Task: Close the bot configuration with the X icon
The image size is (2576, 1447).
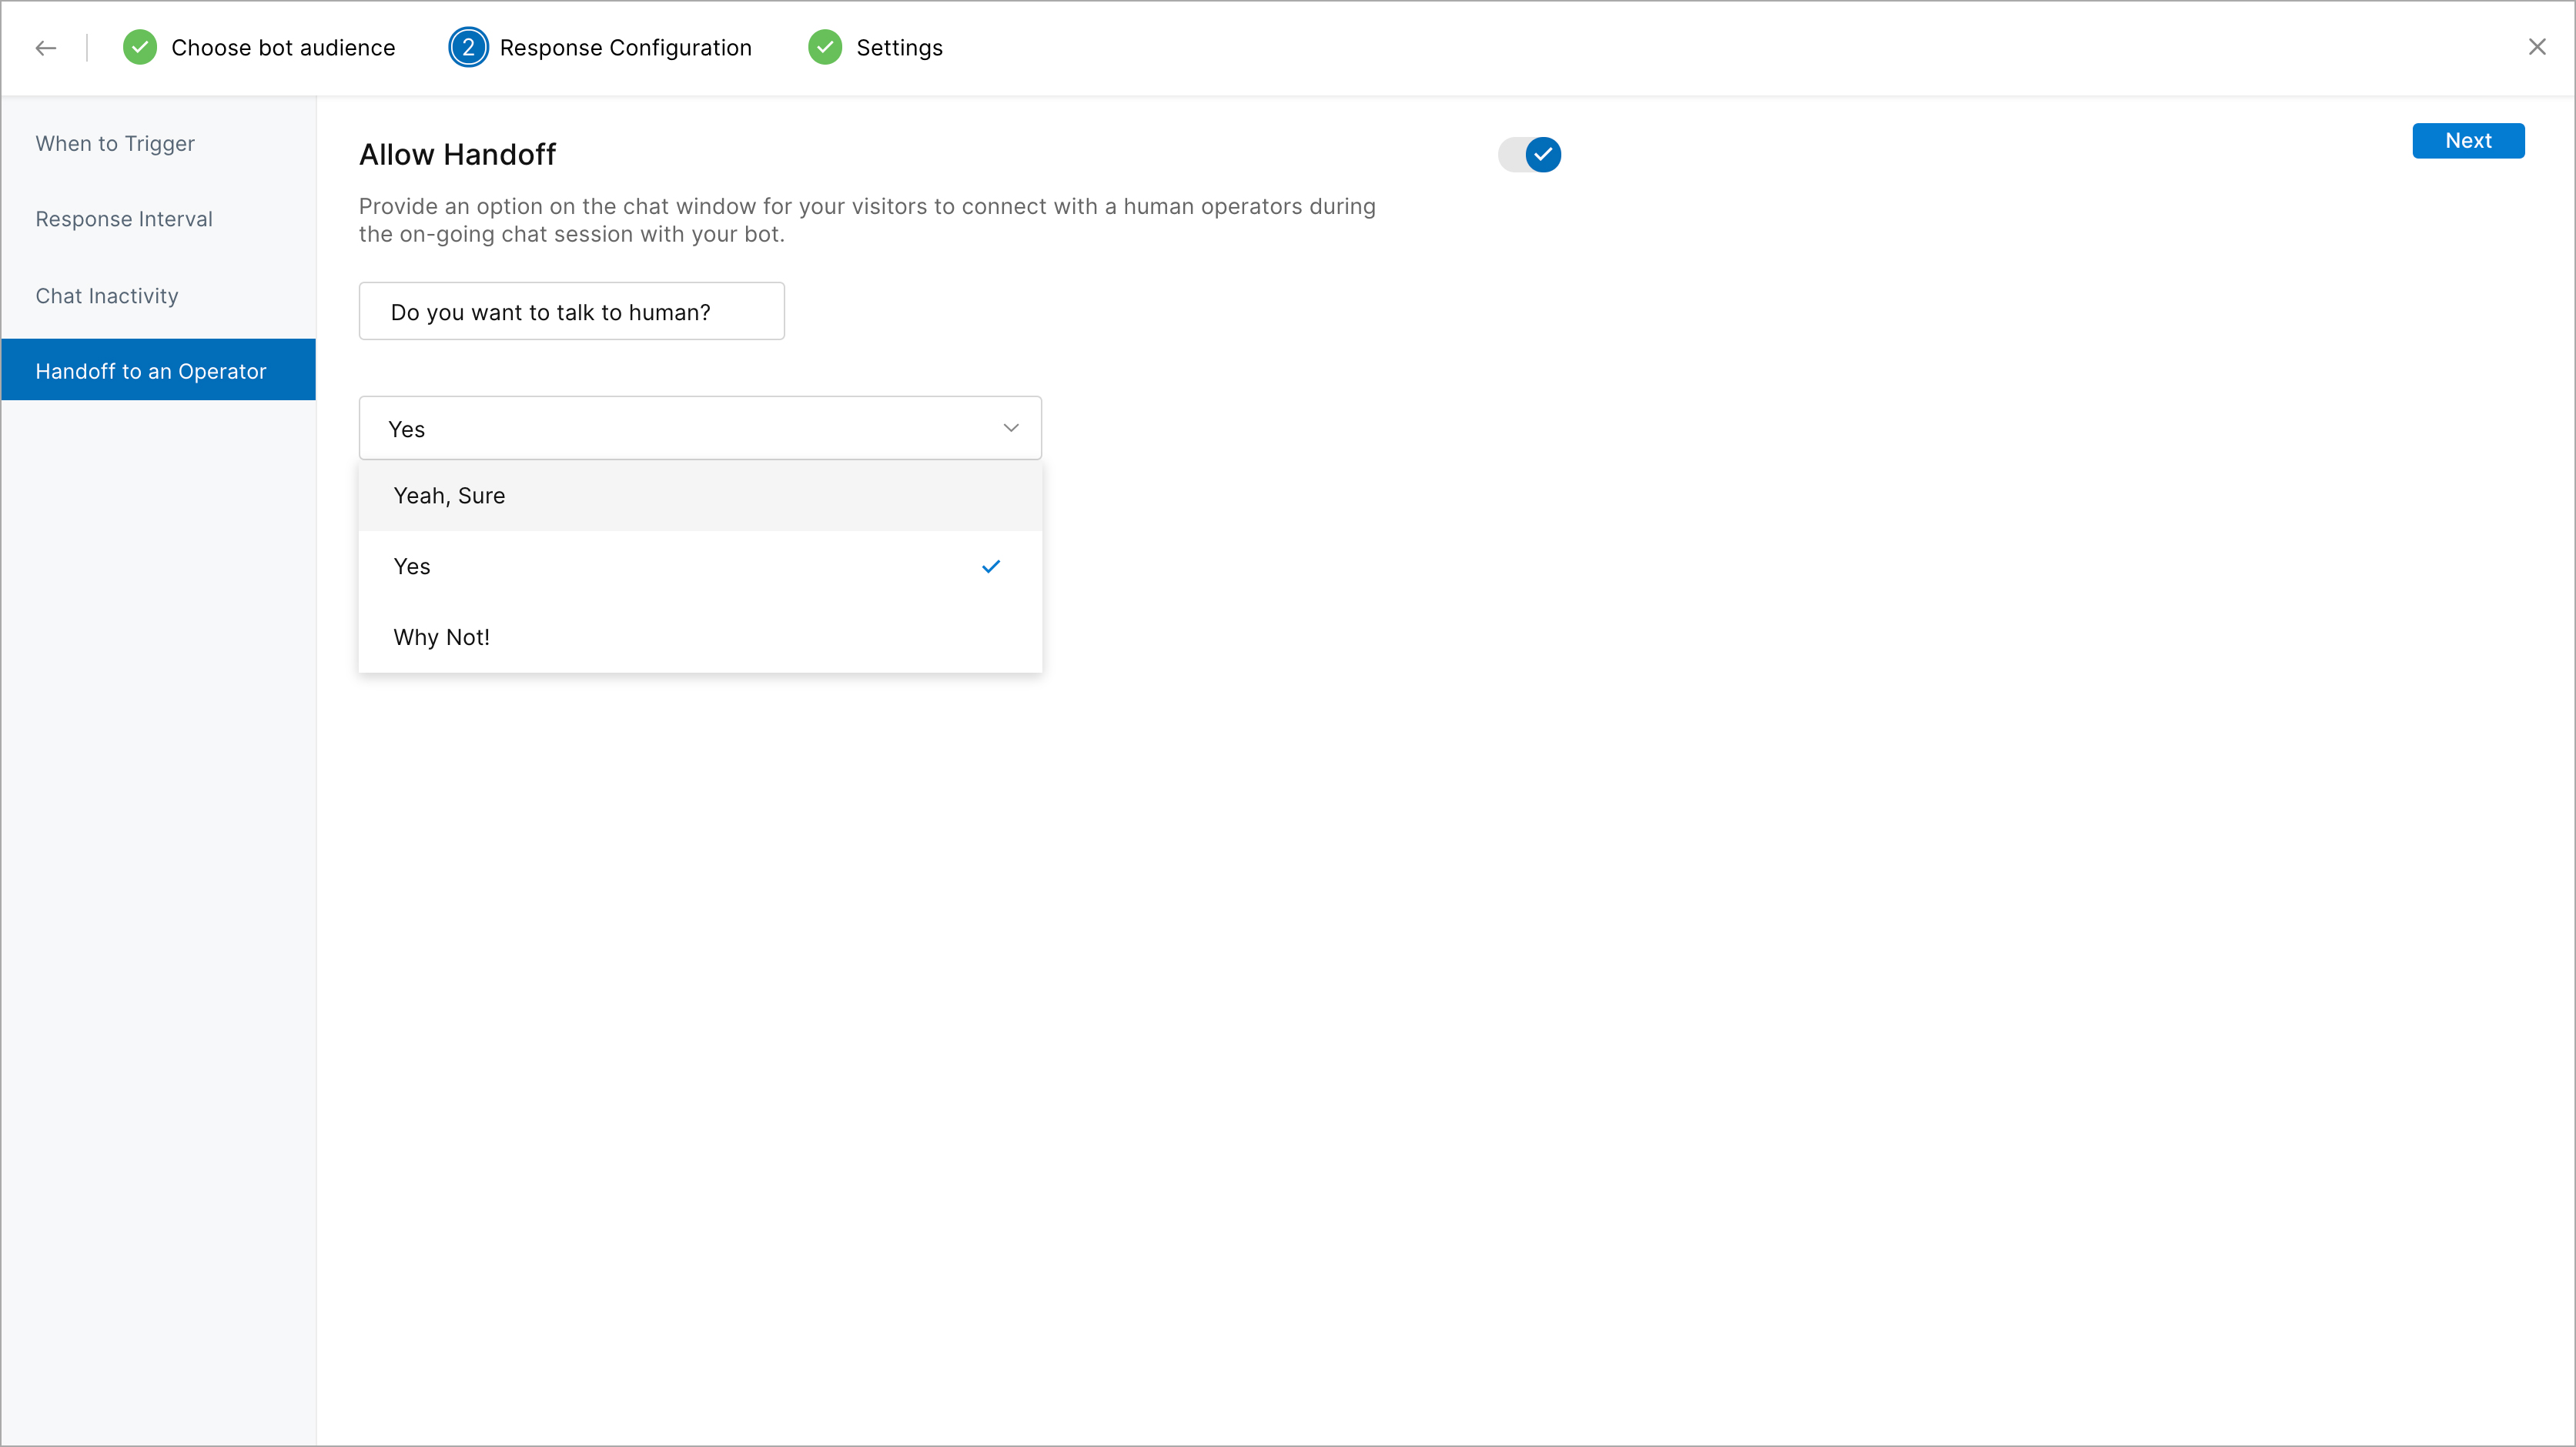Action: (2537, 47)
